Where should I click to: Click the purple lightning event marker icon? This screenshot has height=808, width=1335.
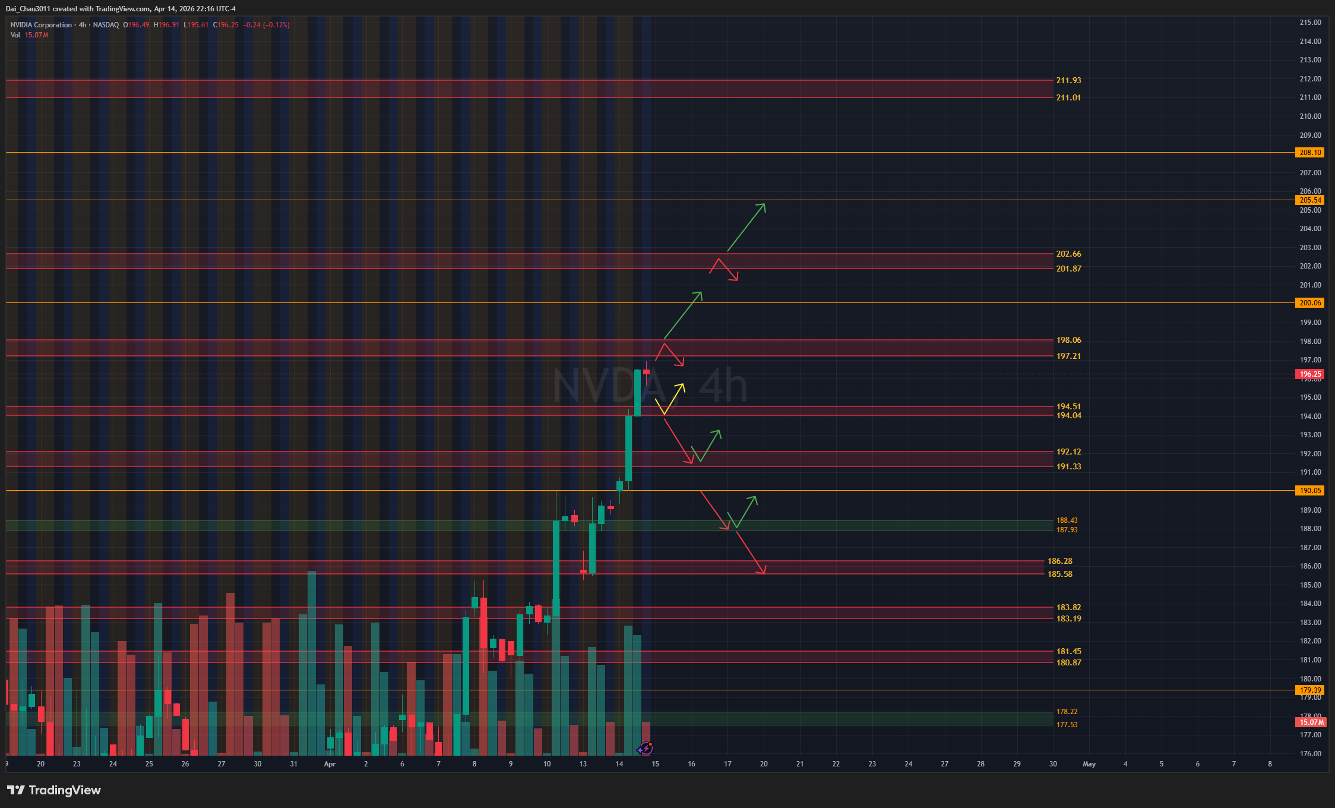[646, 748]
